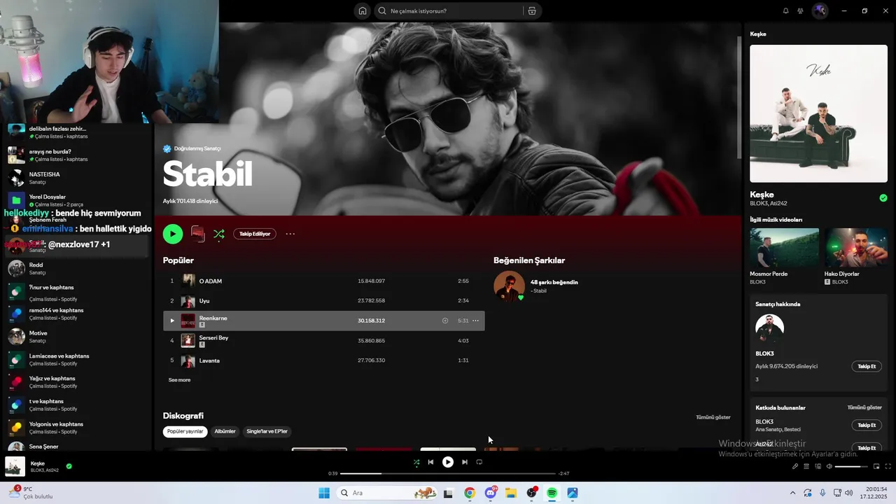Image resolution: width=896 pixels, height=504 pixels.
Task: Mute with the speaker volume icon
Action: coord(829,466)
